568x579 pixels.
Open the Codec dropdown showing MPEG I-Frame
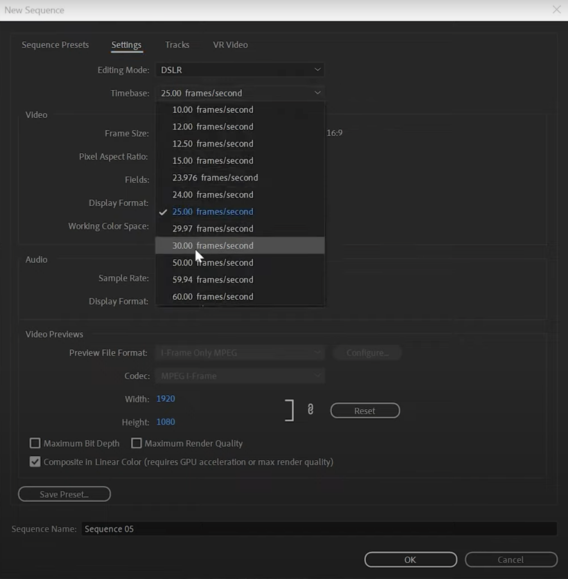tap(240, 376)
